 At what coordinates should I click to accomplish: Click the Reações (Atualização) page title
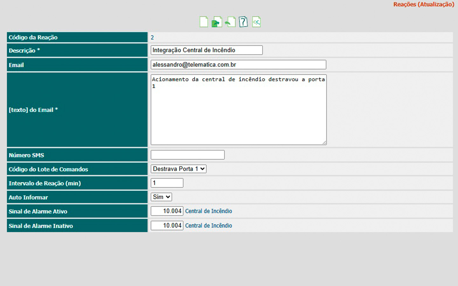click(423, 4)
